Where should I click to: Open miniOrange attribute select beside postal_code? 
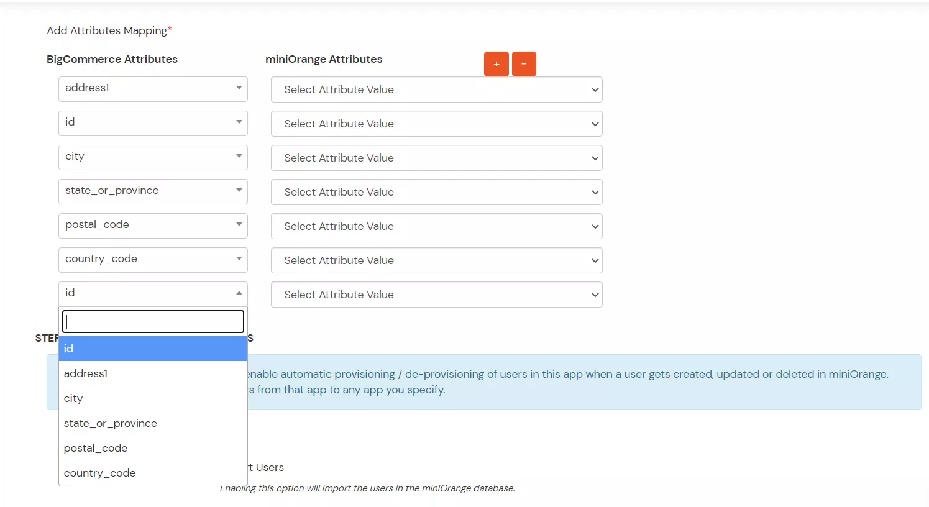[x=437, y=226]
